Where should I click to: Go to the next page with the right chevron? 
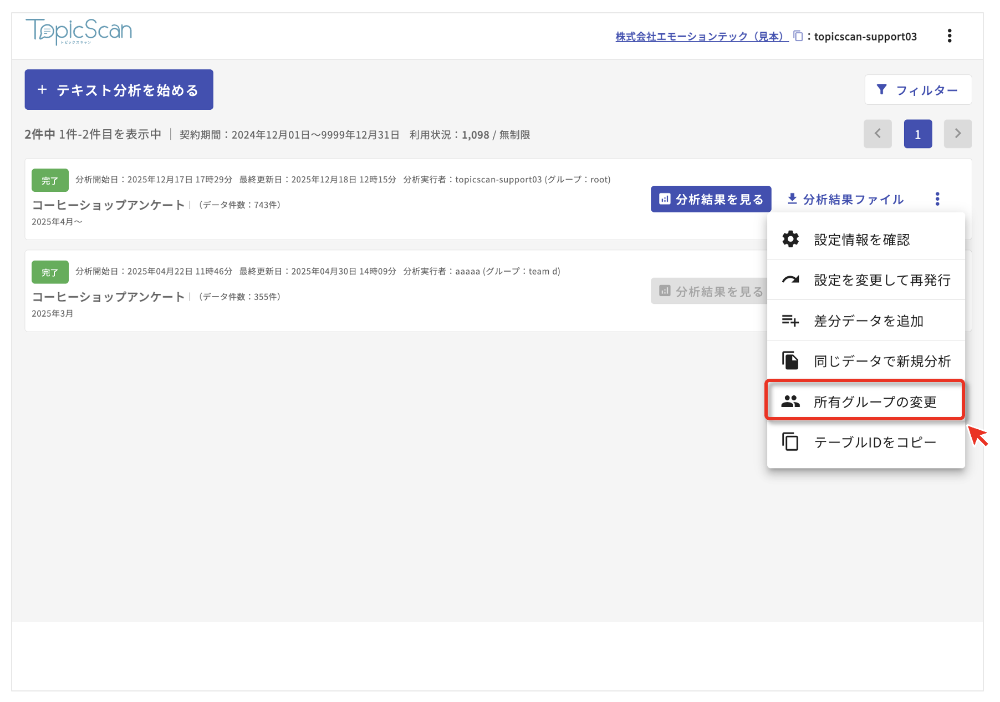click(957, 134)
